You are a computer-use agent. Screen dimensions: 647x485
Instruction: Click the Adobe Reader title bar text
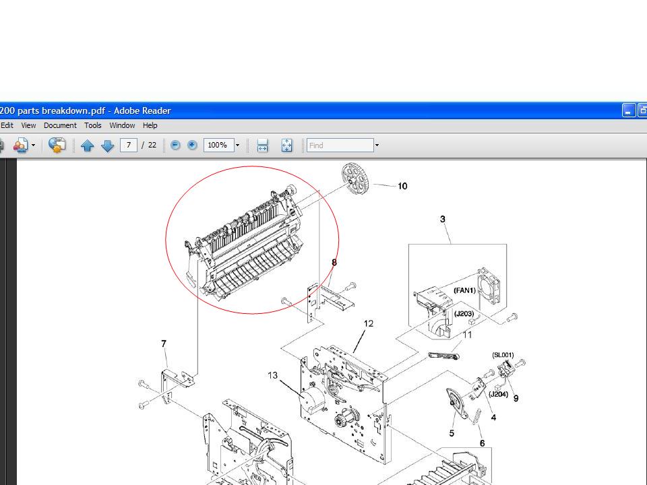(86, 110)
